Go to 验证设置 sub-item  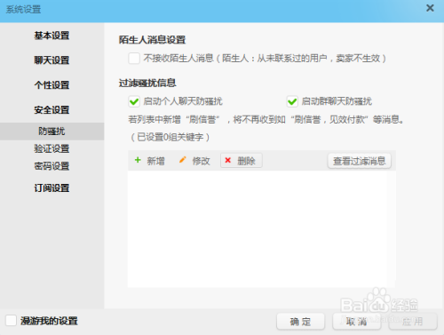(x=52, y=148)
